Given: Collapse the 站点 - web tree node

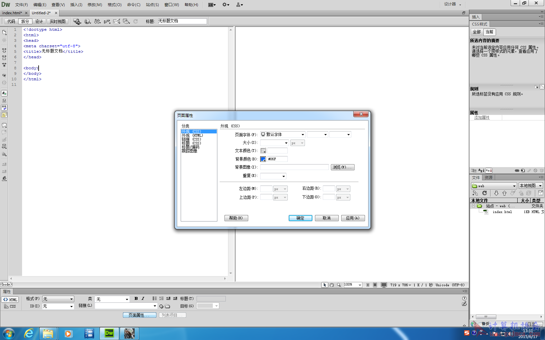Looking at the screenshot, I should click(473, 206).
